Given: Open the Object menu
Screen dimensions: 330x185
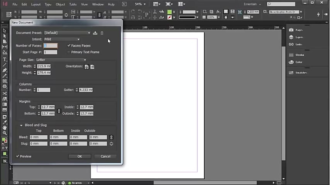Looking at the screenshot, I should [60, 4].
